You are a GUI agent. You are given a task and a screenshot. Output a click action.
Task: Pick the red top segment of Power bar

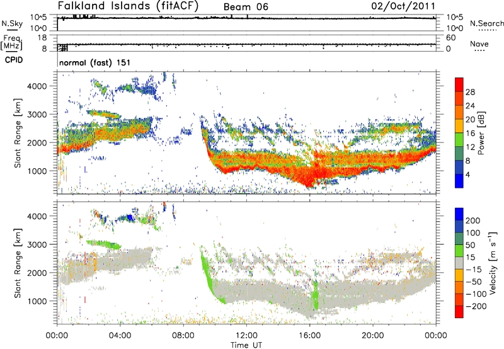pyautogui.click(x=459, y=84)
